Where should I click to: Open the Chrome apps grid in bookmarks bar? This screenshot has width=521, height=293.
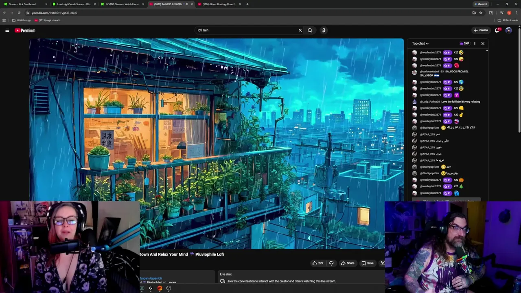point(4,20)
